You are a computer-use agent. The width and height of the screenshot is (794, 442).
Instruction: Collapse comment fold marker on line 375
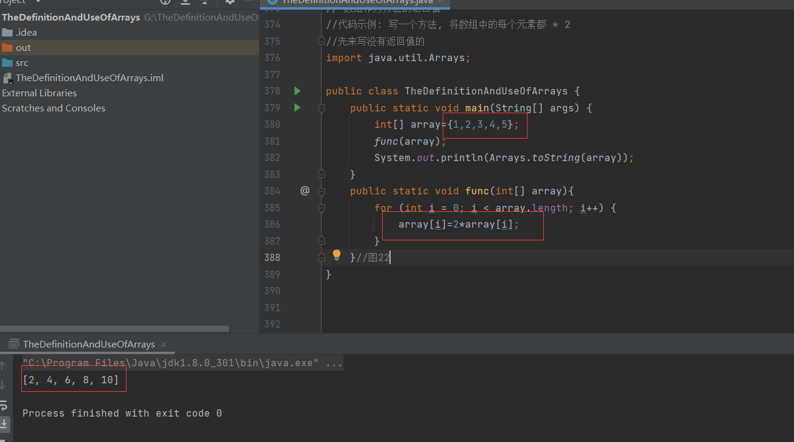[x=322, y=41]
